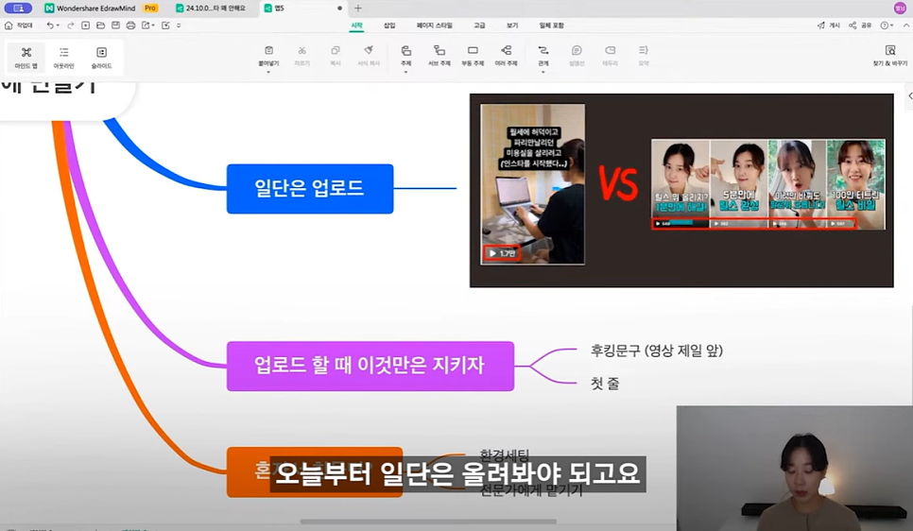Click the undo arrow icon
The height and width of the screenshot is (531, 913).
pos(49,26)
